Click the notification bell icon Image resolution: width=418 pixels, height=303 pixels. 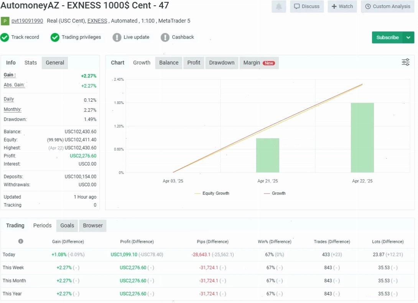point(278,7)
